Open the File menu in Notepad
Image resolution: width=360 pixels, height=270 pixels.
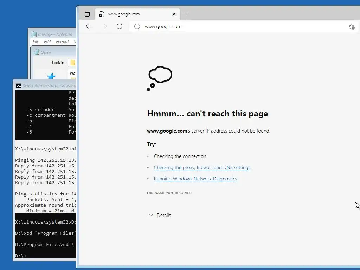(36, 42)
